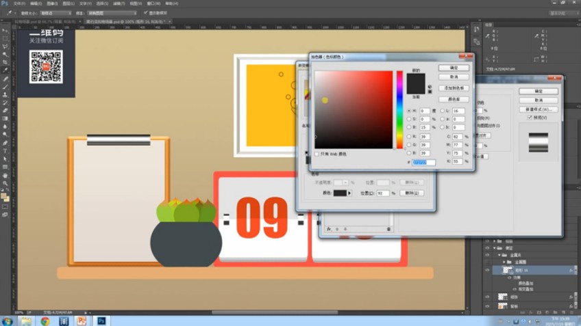Viewport: 581px width, 326px height.
Task: Click the Screen Mode icon in the toolbox
Action: pos(5,215)
